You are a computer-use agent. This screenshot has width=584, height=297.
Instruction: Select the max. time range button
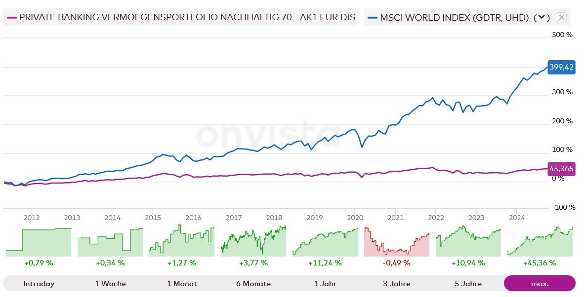pyautogui.click(x=540, y=284)
